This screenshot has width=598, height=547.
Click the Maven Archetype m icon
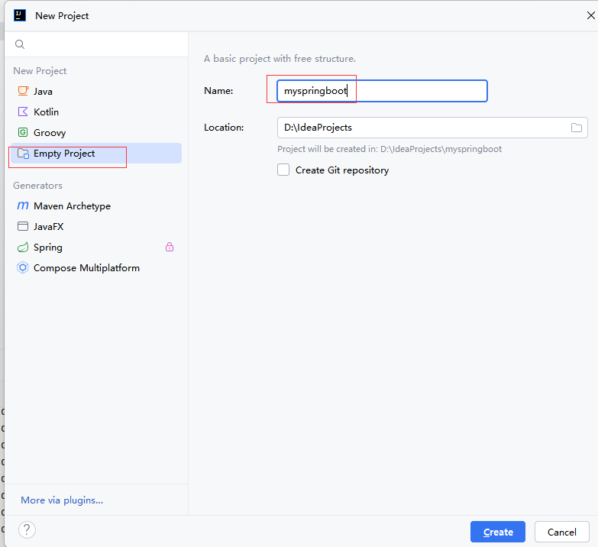click(x=23, y=206)
